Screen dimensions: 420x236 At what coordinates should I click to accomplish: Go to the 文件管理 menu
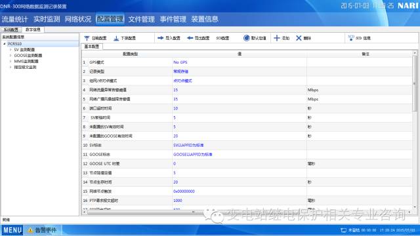click(x=142, y=19)
